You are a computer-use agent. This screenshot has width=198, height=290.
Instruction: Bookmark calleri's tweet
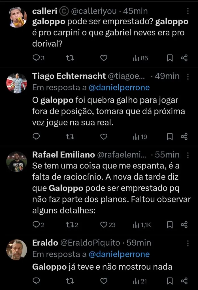170,58
